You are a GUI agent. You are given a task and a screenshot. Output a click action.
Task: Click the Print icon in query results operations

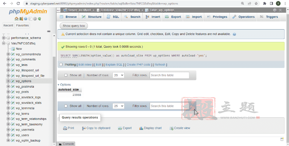[65, 128]
